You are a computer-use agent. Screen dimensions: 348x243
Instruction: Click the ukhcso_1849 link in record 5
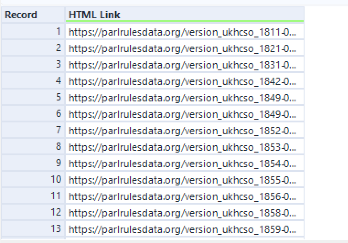click(185, 97)
